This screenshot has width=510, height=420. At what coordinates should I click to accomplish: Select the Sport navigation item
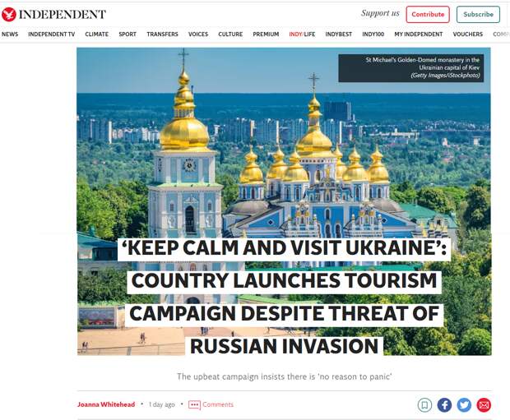tap(128, 35)
